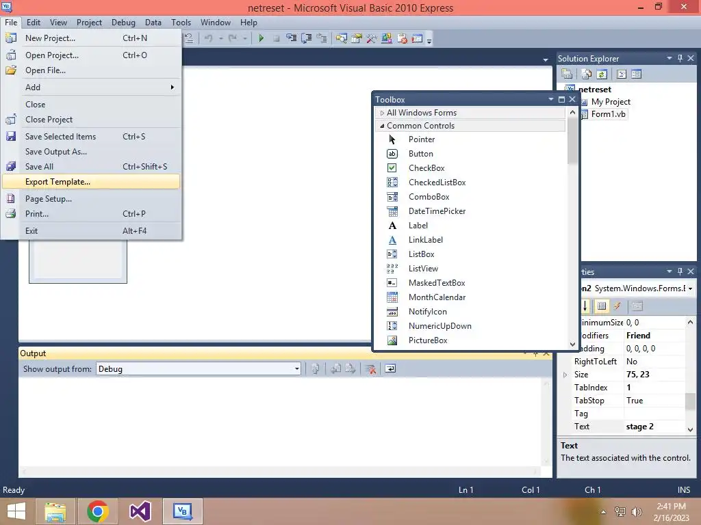This screenshot has width=701, height=525.
Task: Click the Step Into toolbar icon
Action: tap(292, 38)
